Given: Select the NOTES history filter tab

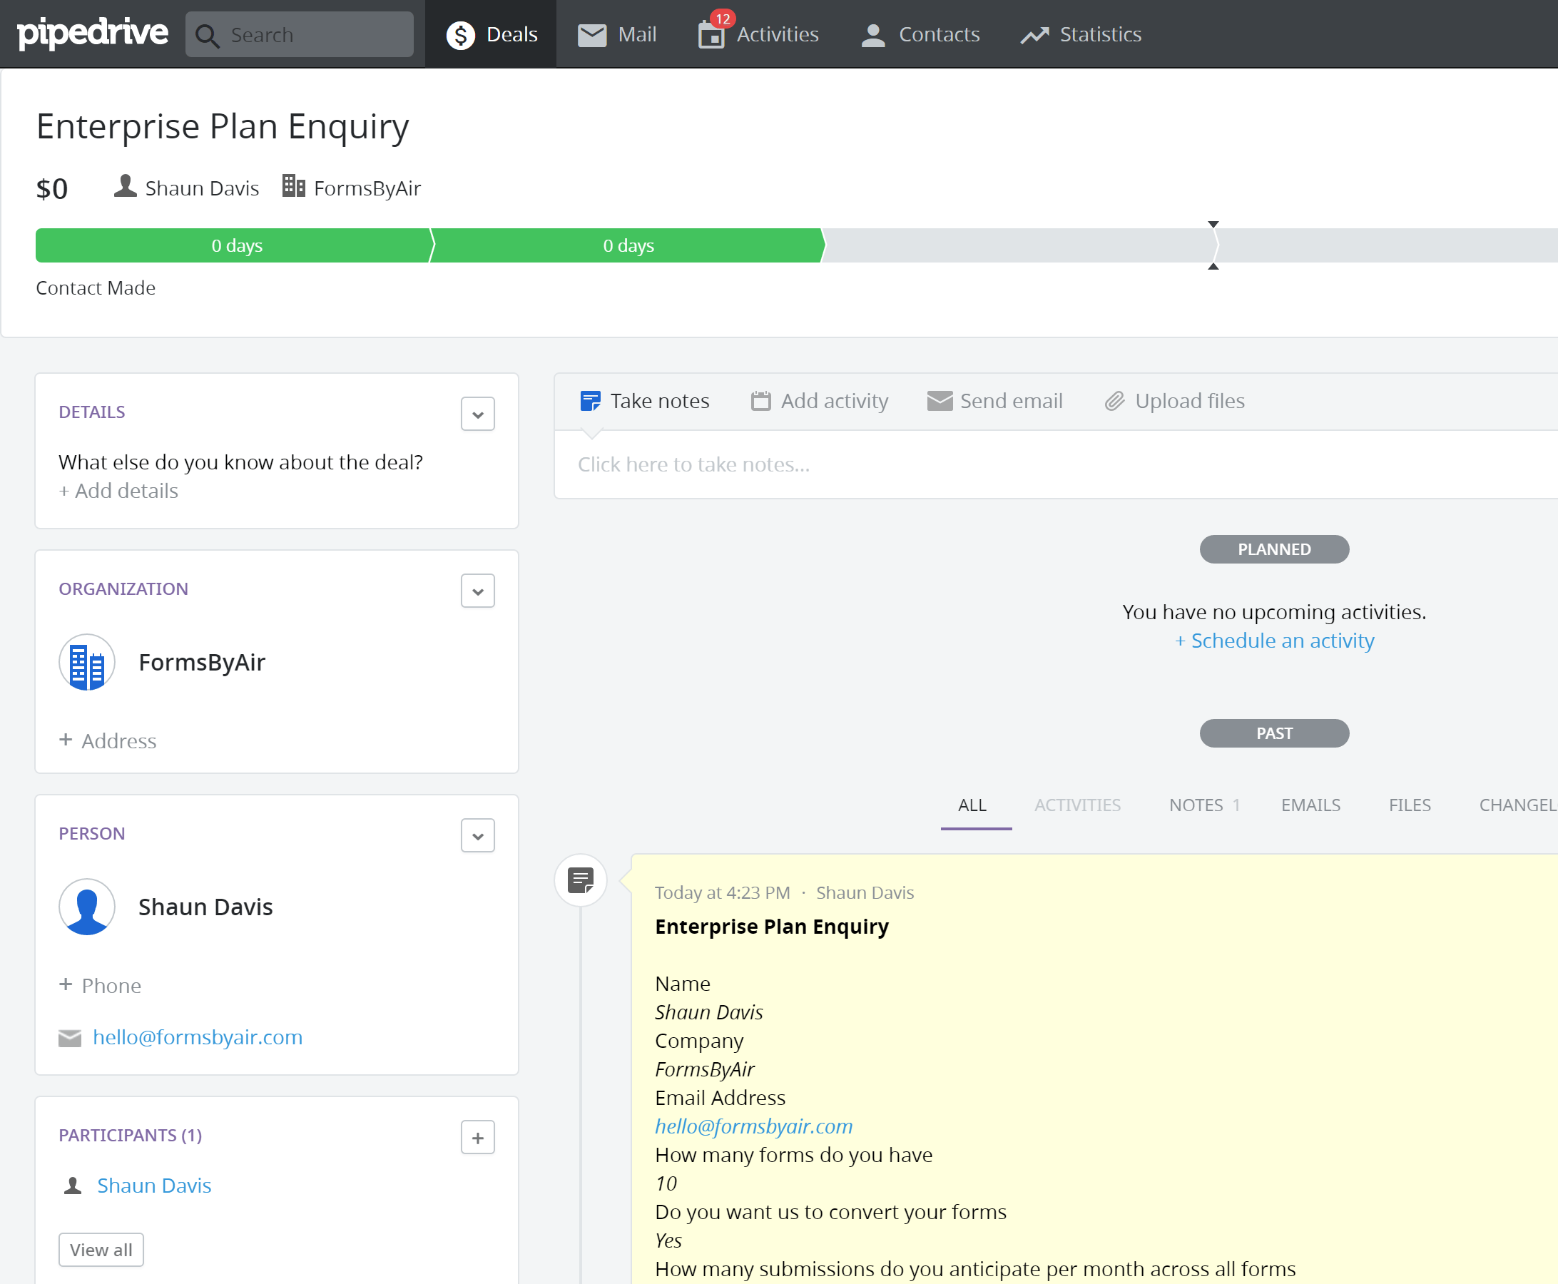Looking at the screenshot, I should click(x=1204, y=805).
